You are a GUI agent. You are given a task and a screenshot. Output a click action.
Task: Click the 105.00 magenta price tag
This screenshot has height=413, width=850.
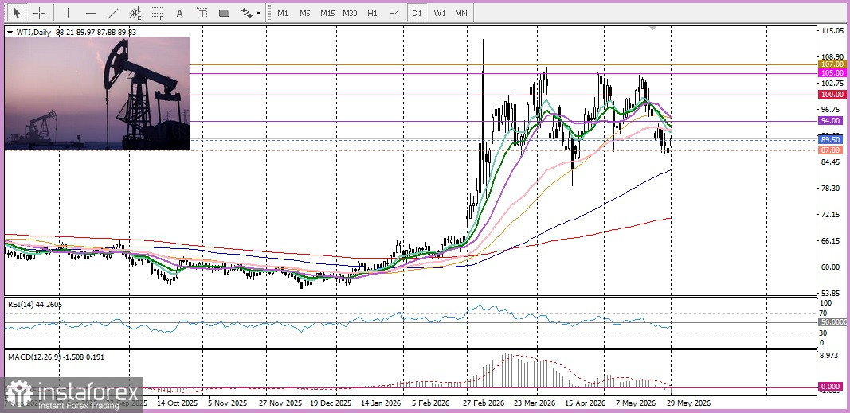(x=832, y=72)
